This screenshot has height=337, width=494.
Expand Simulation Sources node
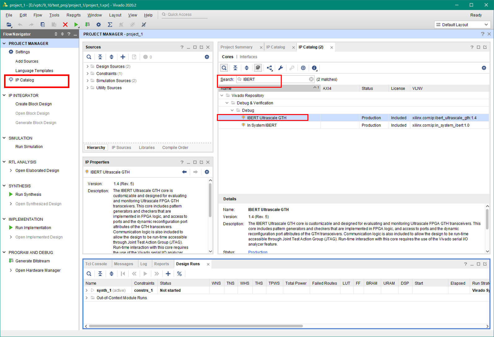pyautogui.click(x=87, y=81)
